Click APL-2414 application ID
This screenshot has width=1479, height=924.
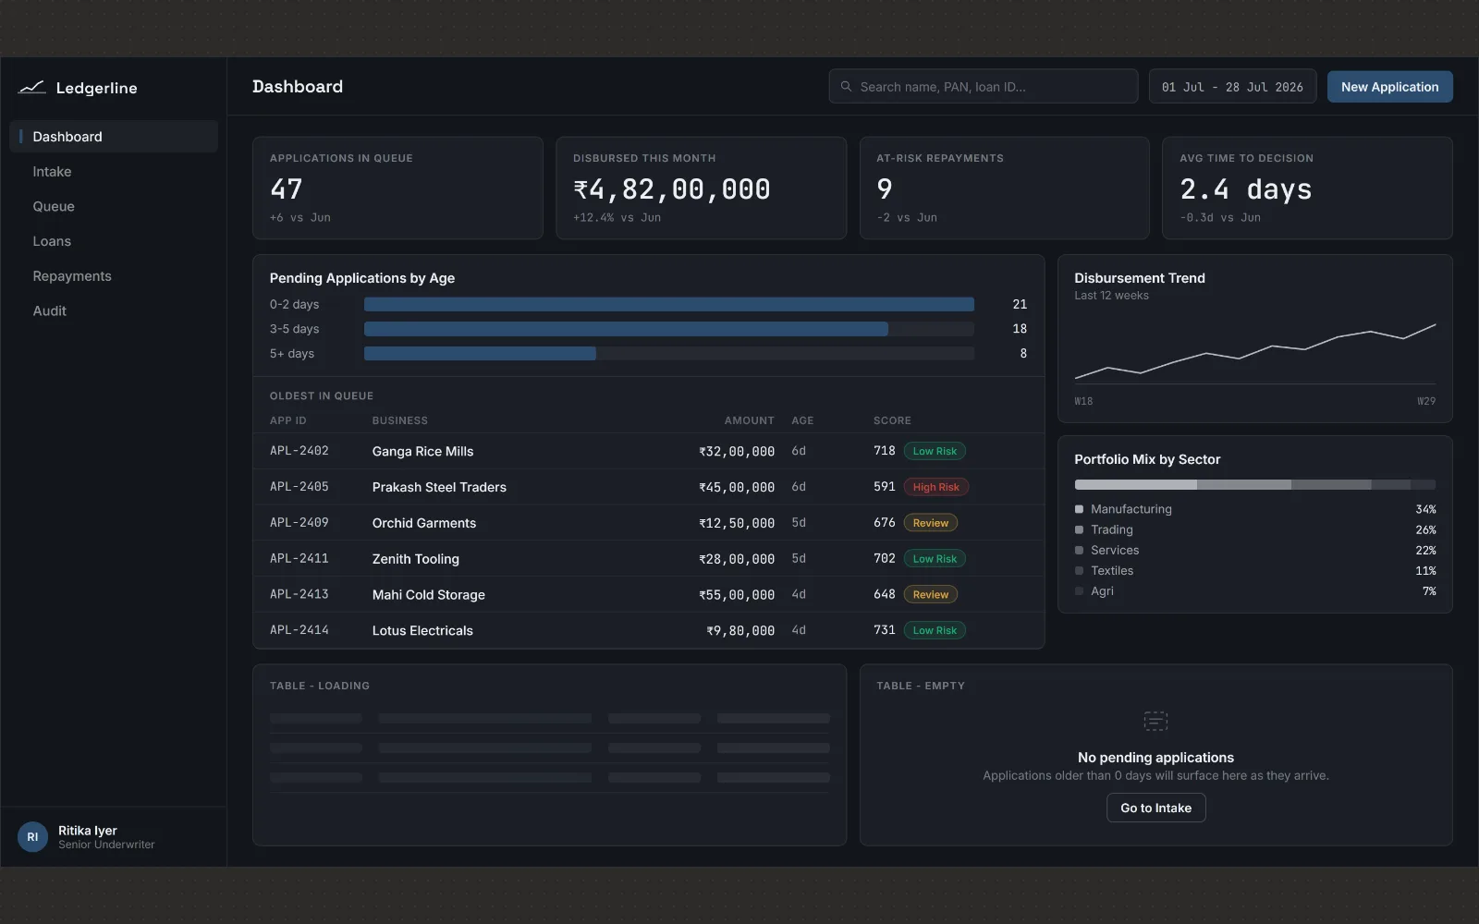299,630
